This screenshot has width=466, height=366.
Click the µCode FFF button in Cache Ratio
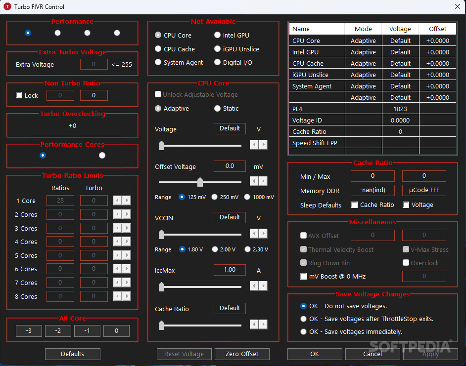424,190
